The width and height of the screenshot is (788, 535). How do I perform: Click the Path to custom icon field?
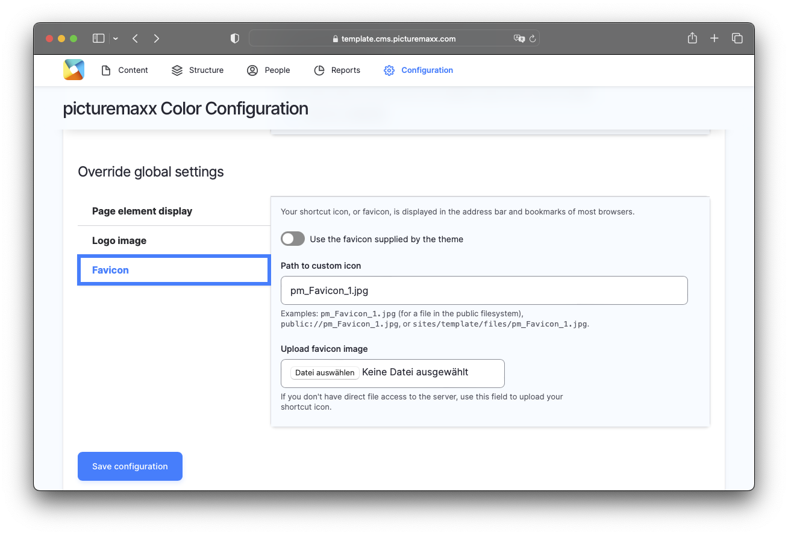(x=484, y=290)
